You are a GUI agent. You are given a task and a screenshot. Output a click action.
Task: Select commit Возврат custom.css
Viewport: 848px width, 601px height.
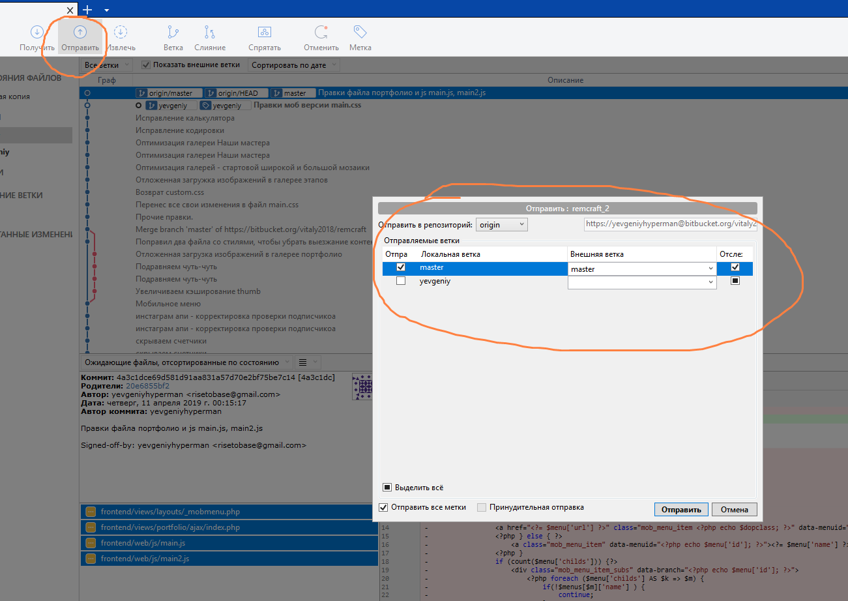[169, 192]
